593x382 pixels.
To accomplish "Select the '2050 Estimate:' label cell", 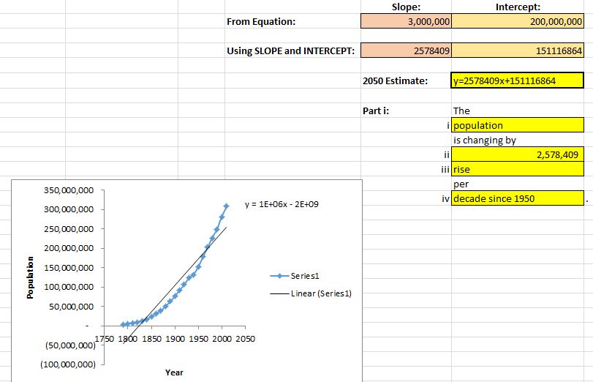I will [396, 80].
